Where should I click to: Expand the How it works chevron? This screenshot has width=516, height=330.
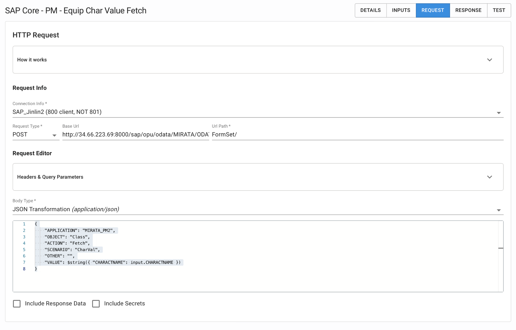click(x=489, y=60)
